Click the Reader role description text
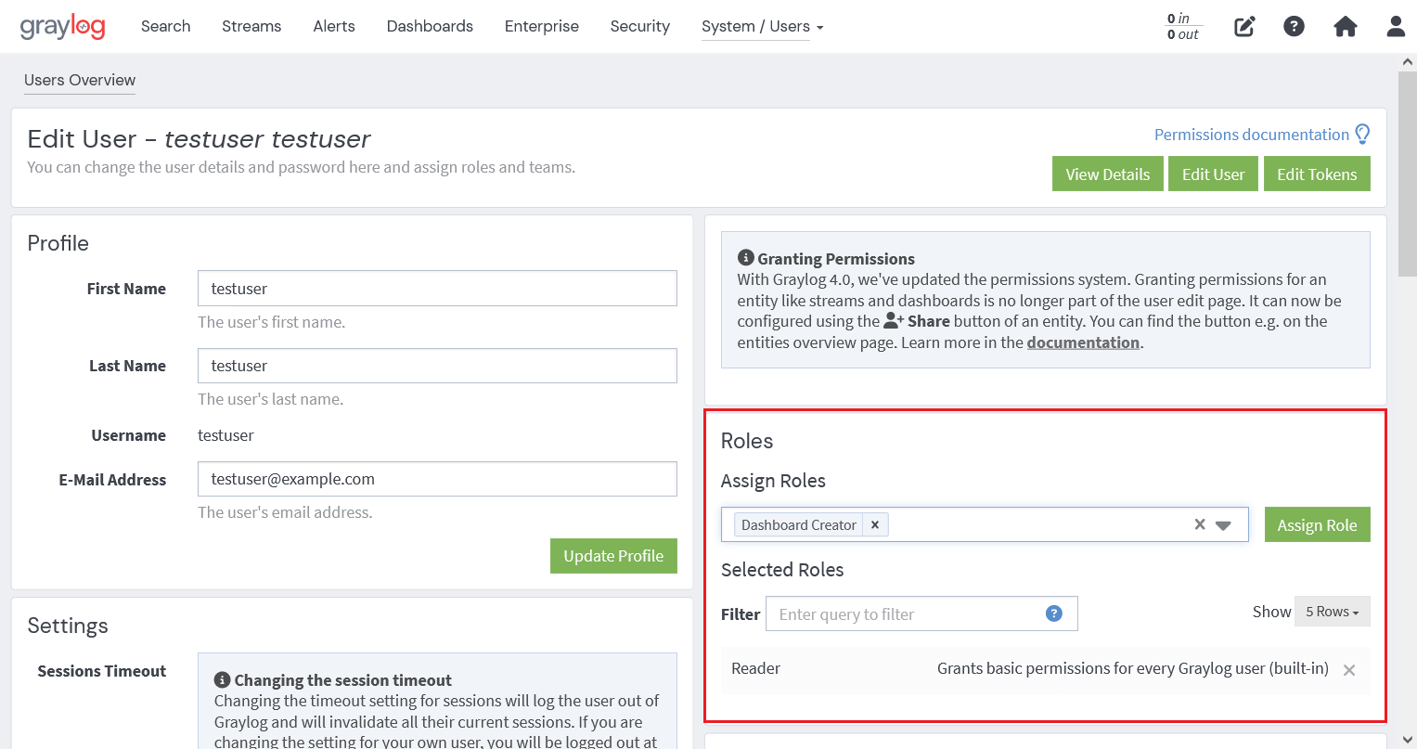Screen dimensions: 1417x749 [x=1133, y=668]
